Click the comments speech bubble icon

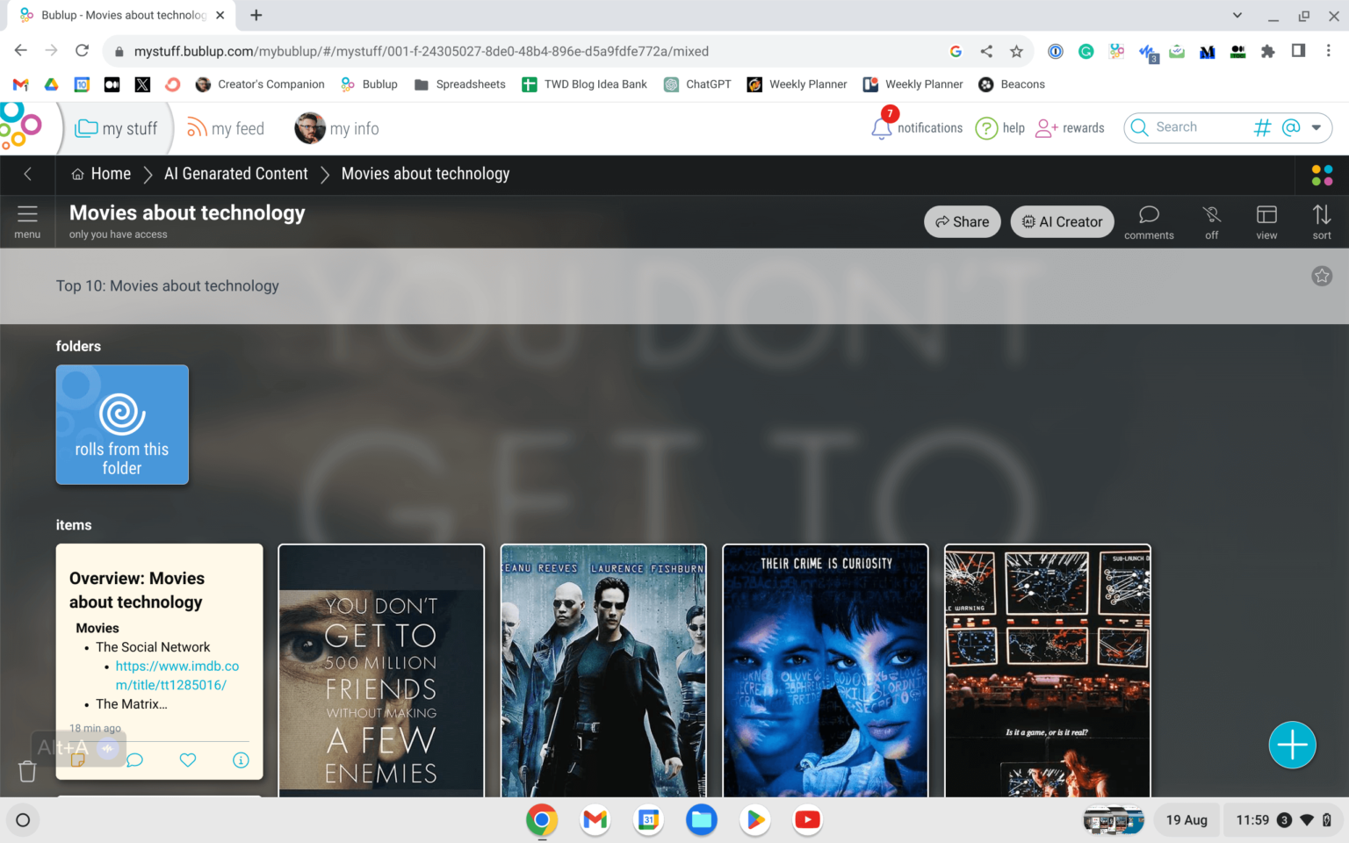(x=1149, y=215)
